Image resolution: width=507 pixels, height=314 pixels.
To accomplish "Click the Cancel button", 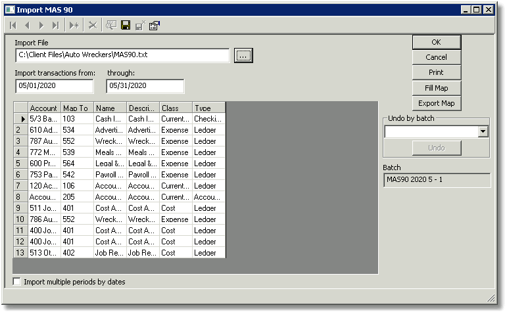I will pos(436,57).
